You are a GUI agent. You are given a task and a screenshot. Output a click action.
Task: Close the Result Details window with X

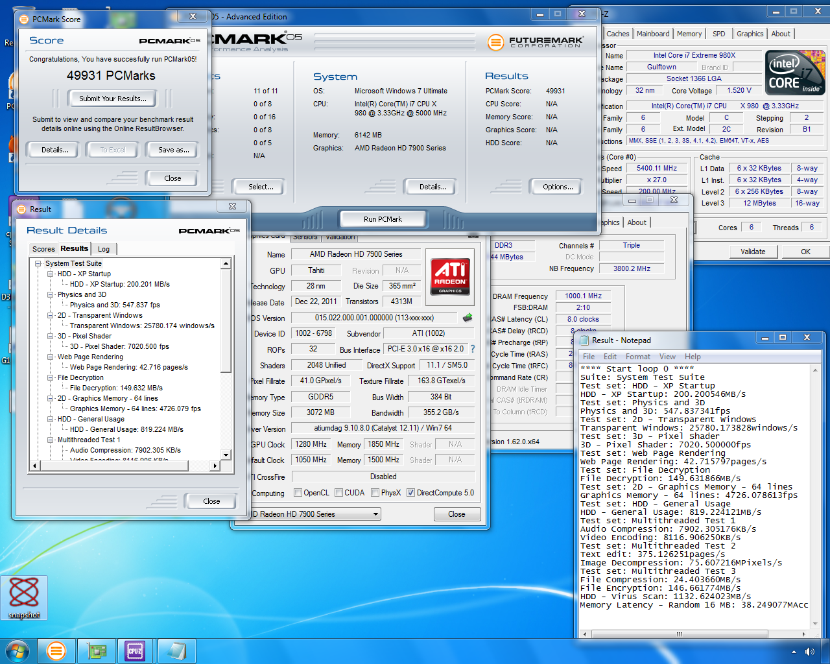tap(232, 207)
